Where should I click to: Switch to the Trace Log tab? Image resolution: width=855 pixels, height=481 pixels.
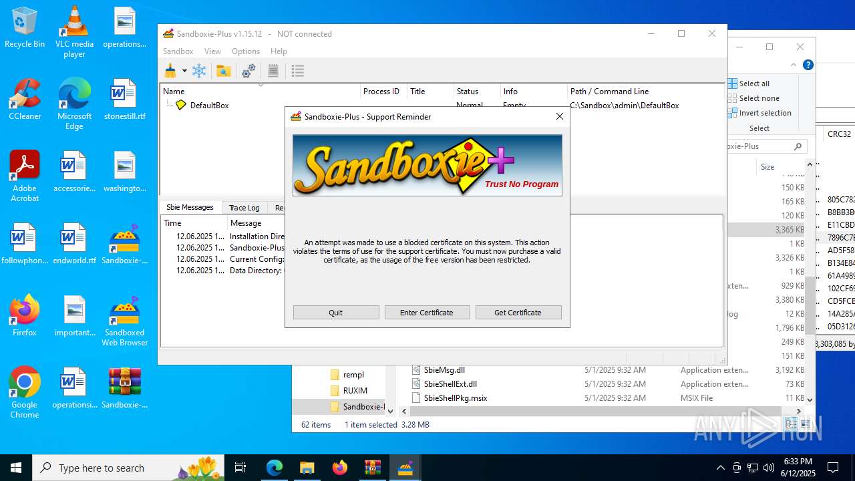click(x=244, y=208)
